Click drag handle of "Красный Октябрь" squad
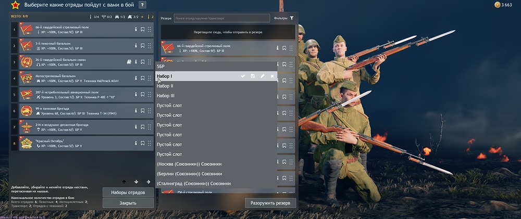This screenshot has height=219, width=521. click(x=149, y=144)
